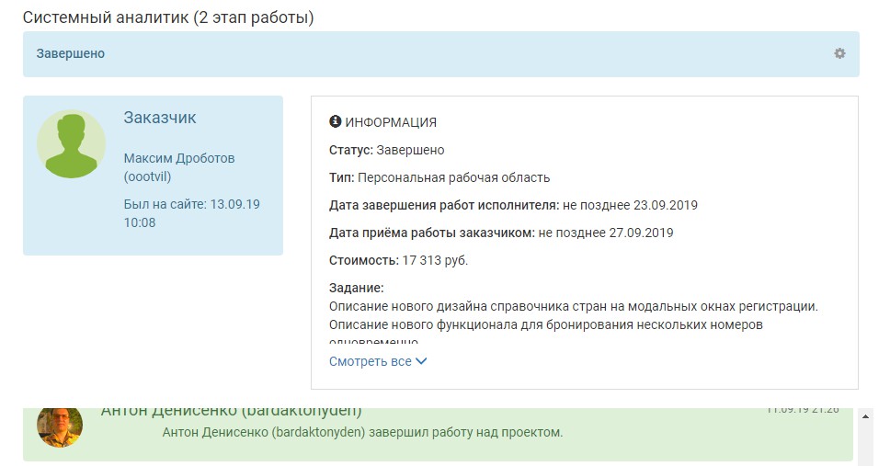890x466 pixels.
Task: Open Максим Дроботов (oootvil) profile link
Action: click(x=178, y=167)
